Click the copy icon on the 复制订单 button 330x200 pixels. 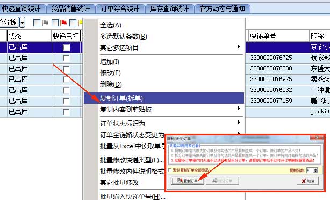[x=180, y=181]
